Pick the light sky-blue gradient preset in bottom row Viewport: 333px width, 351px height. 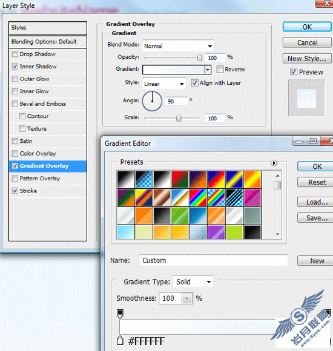point(125,232)
